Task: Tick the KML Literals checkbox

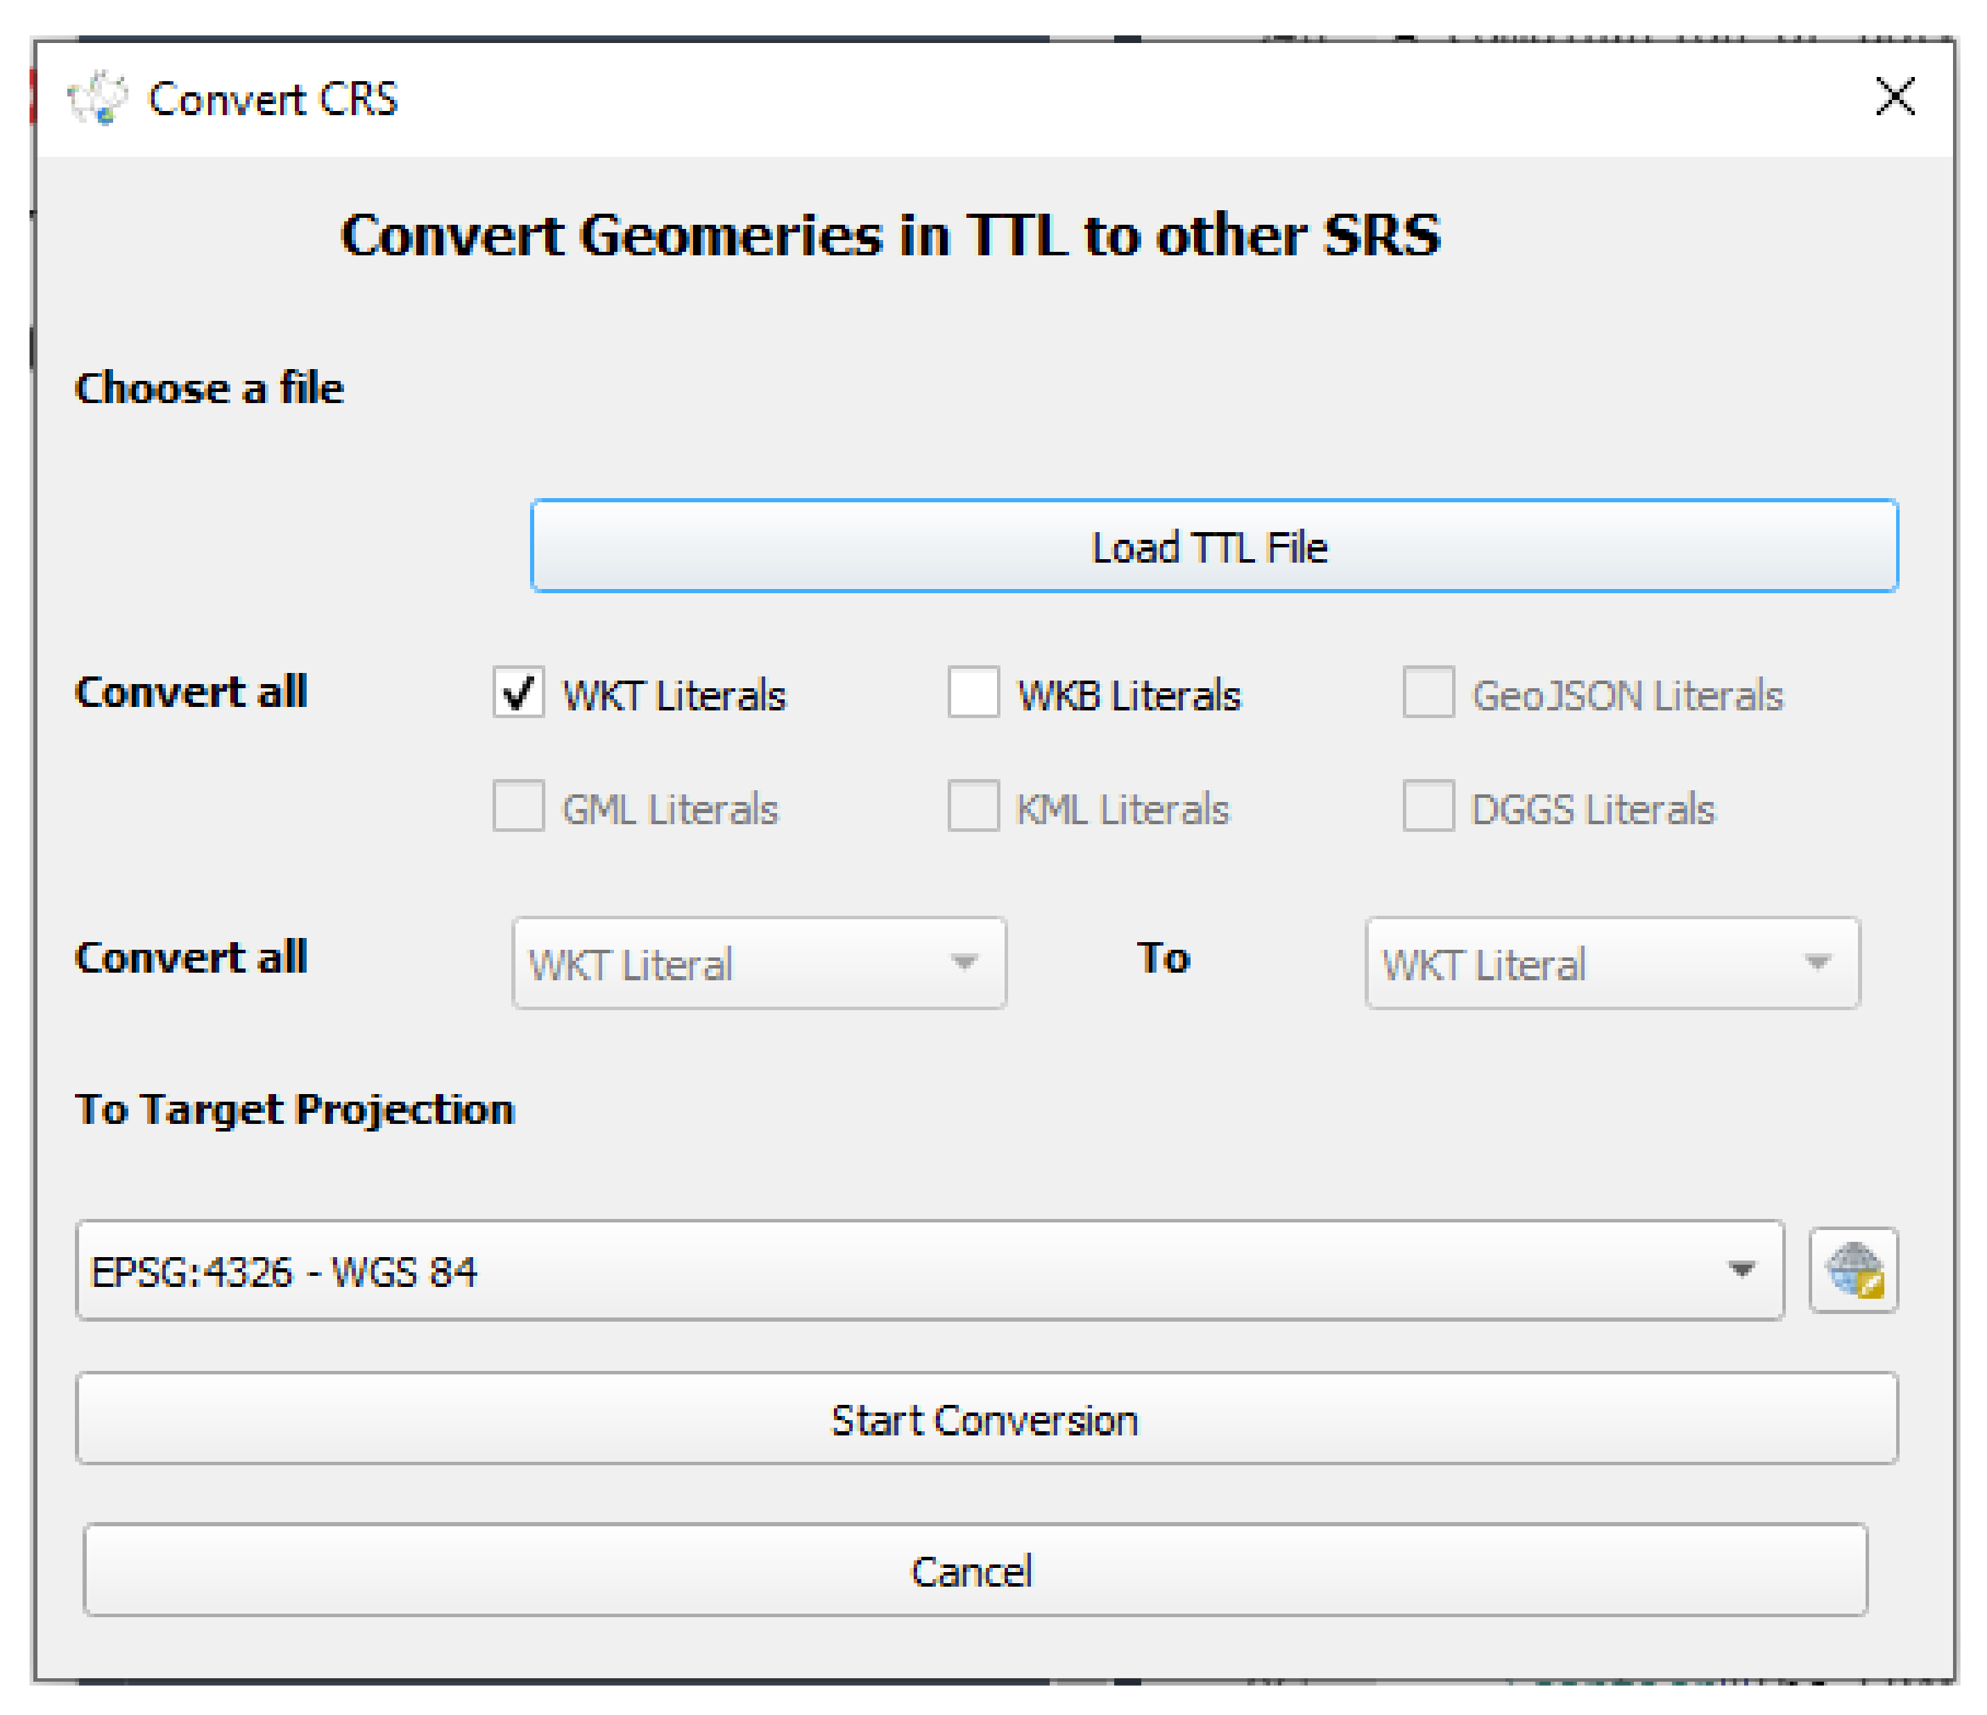Action: coord(973,805)
